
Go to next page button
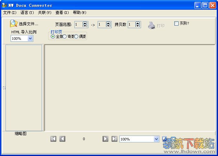click(105, 139)
